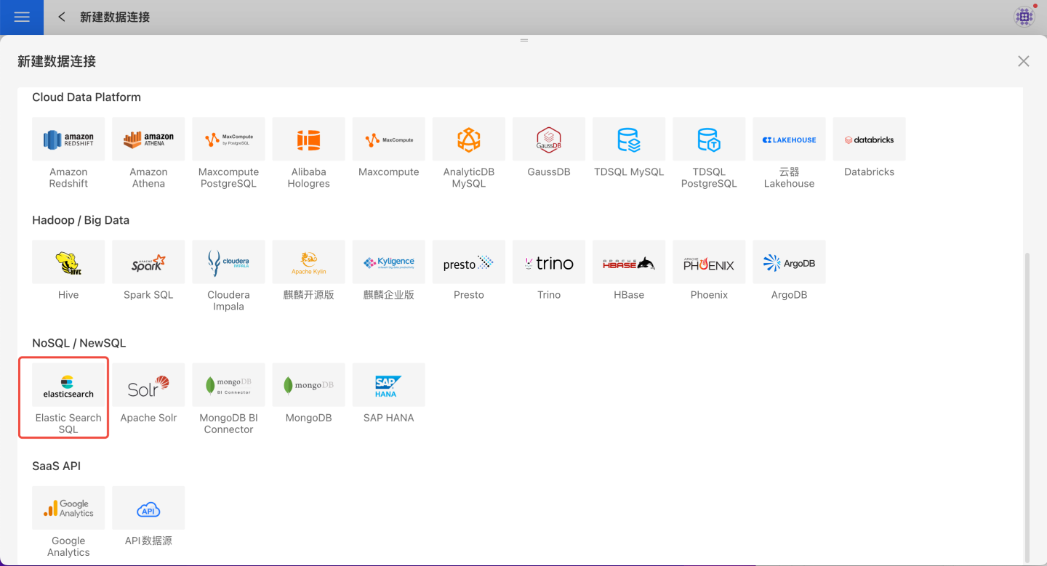The width and height of the screenshot is (1047, 566).
Task: Go back using the top arrow
Action: coord(62,17)
